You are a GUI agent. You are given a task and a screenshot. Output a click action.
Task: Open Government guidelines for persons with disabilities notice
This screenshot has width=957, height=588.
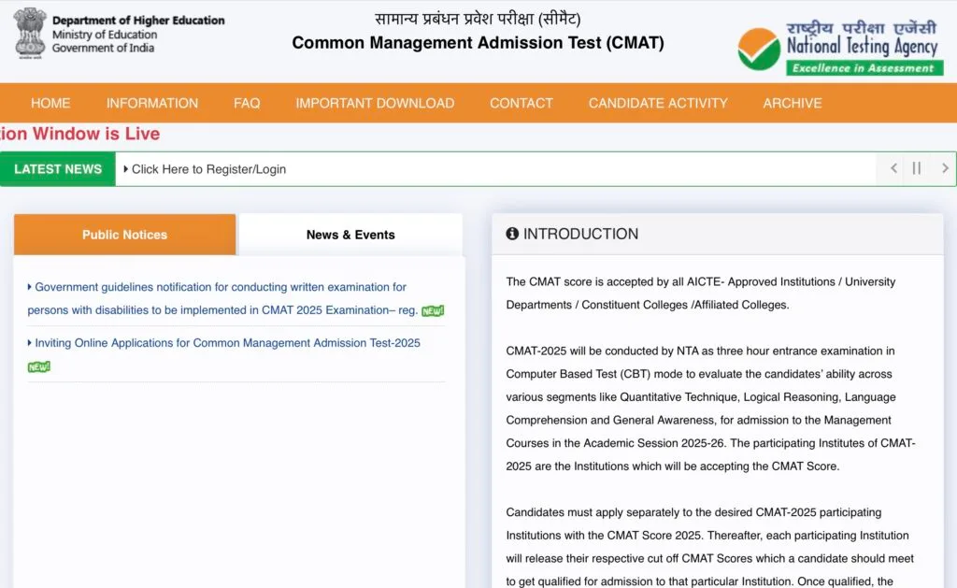pos(222,298)
